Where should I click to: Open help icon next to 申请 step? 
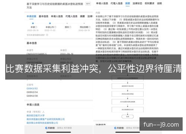coord(36,27)
